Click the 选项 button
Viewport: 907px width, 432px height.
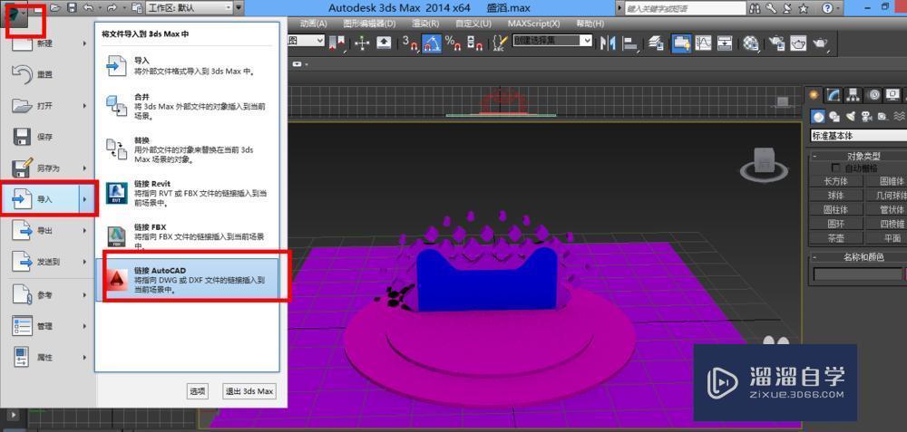tap(197, 391)
